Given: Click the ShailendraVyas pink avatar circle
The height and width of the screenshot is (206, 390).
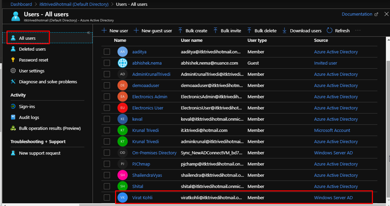Looking at the screenshot, I should click(x=122, y=175).
